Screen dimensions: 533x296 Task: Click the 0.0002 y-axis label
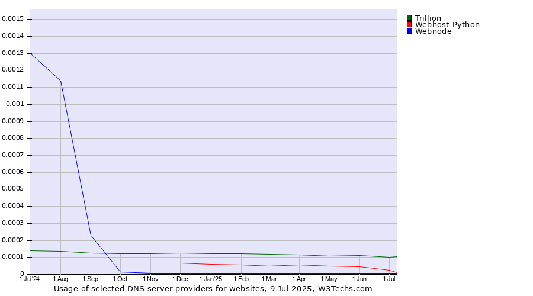coord(12,240)
